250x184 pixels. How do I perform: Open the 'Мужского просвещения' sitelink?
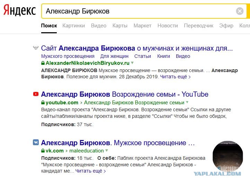(x=68, y=56)
